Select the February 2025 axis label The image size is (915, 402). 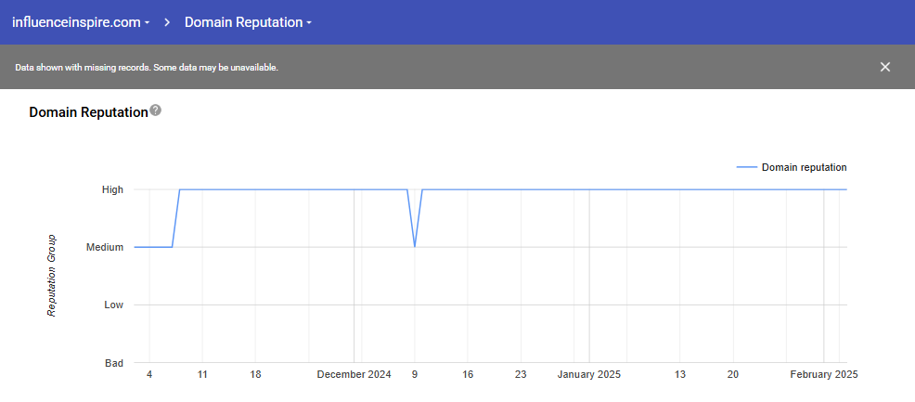click(823, 374)
